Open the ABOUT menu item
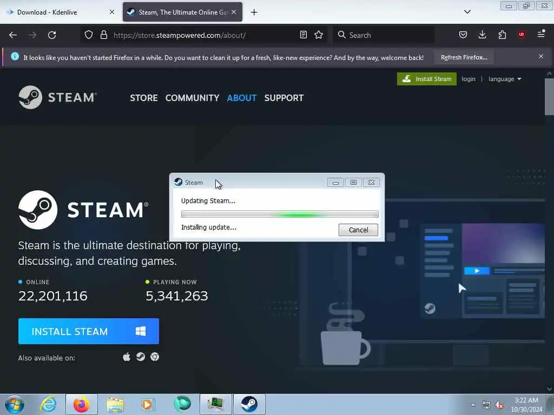The image size is (554, 415). [x=242, y=98]
